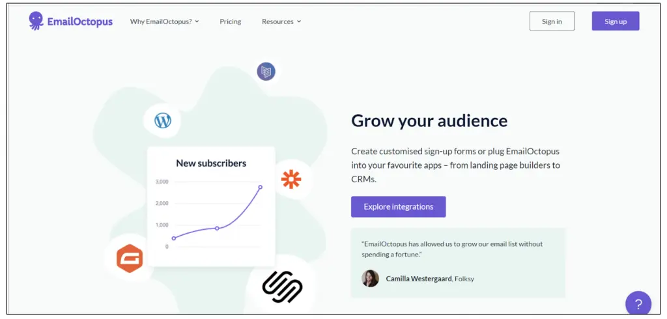The image size is (667, 319).
Task: Click the EmailOctopus brand name text
Action: (x=79, y=21)
